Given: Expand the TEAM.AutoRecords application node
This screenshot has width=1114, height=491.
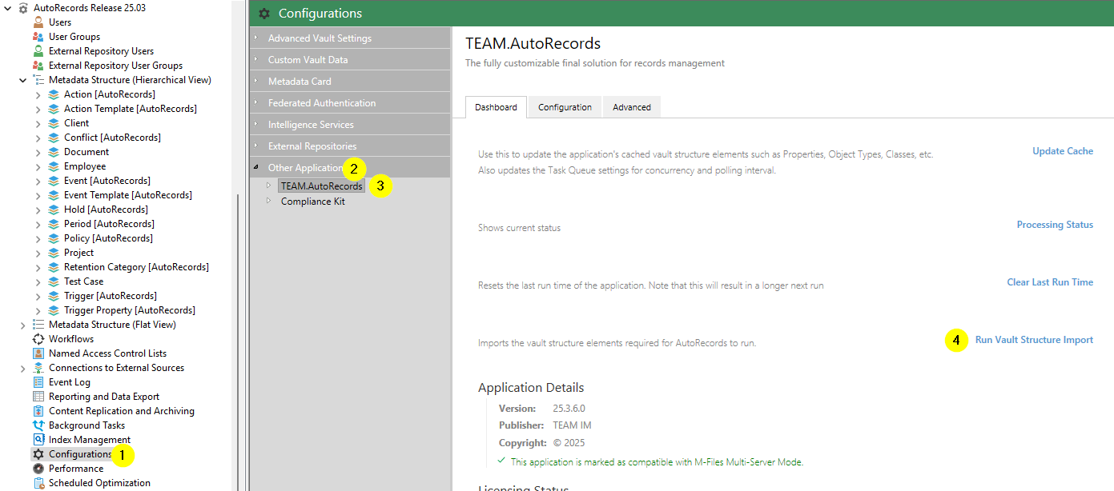Looking at the screenshot, I should 269,185.
